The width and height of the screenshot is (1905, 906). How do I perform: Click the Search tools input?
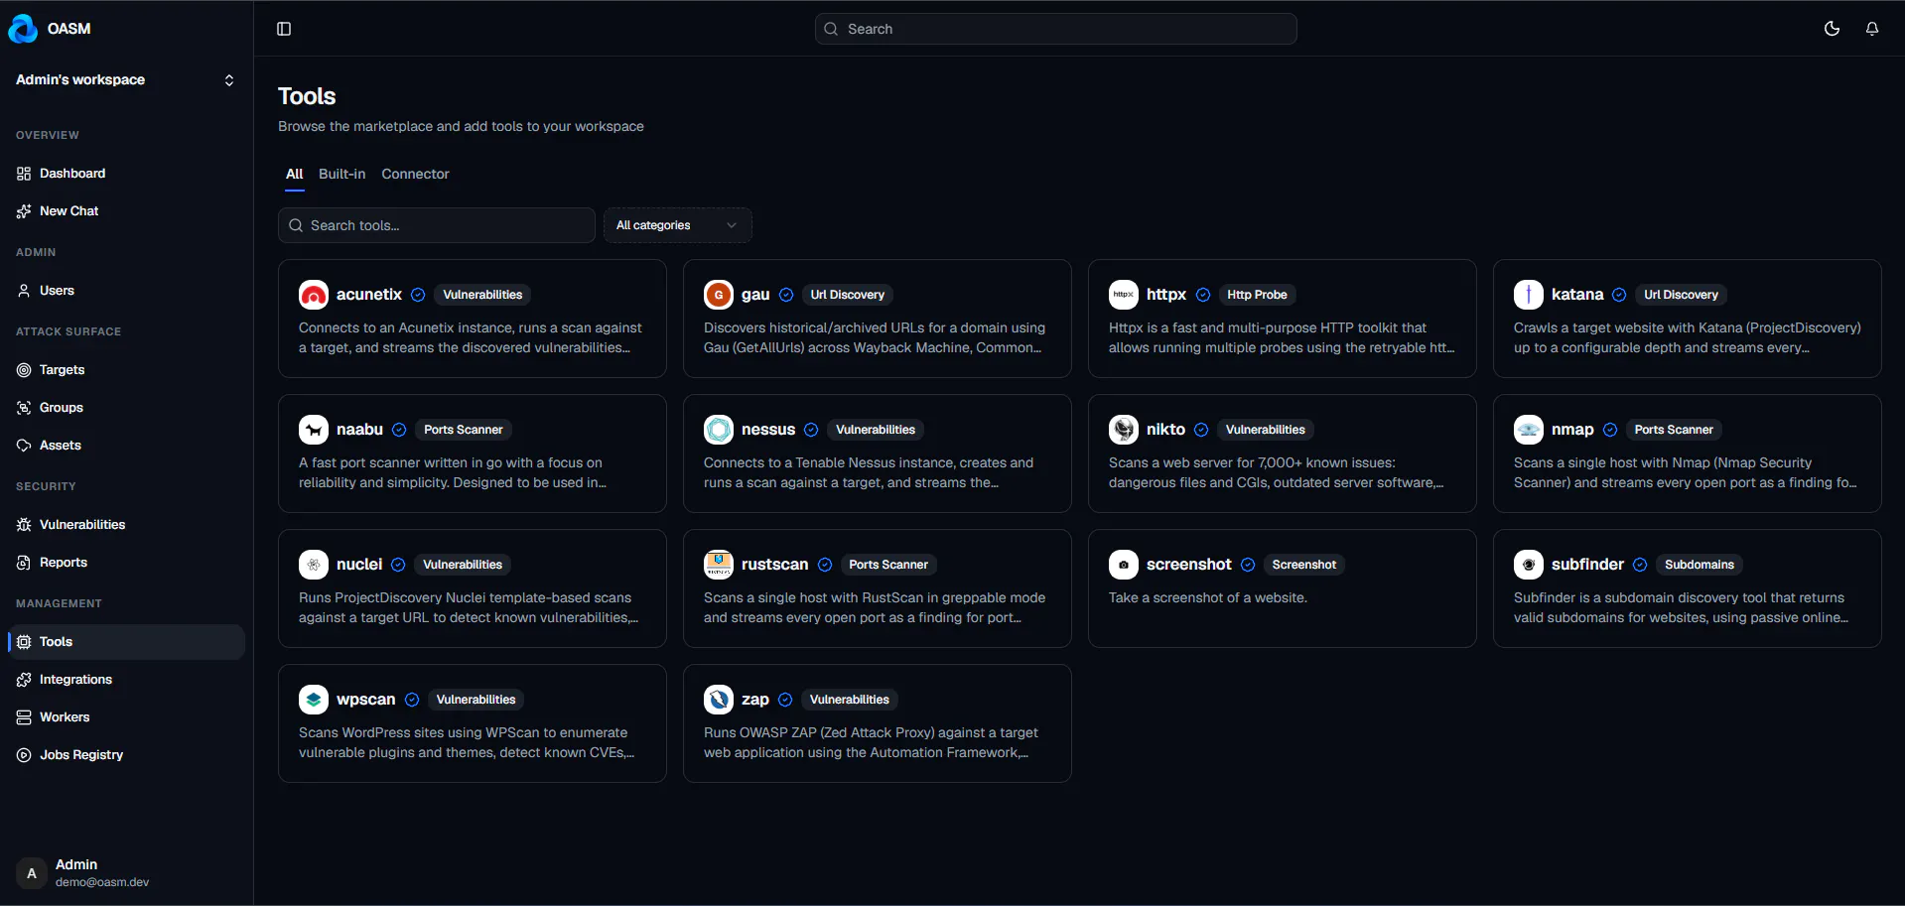click(437, 225)
